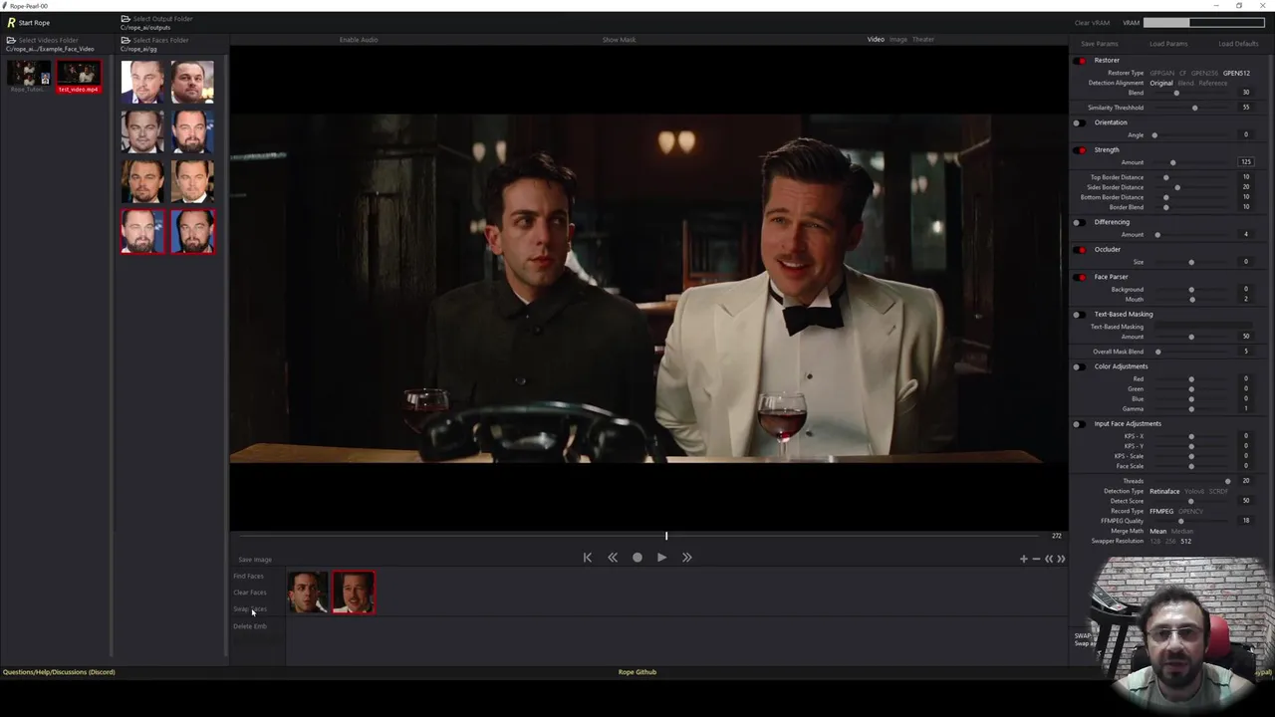The width and height of the screenshot is (1275, 717).
Task: Play the video preview
Action: pos(661,558)
